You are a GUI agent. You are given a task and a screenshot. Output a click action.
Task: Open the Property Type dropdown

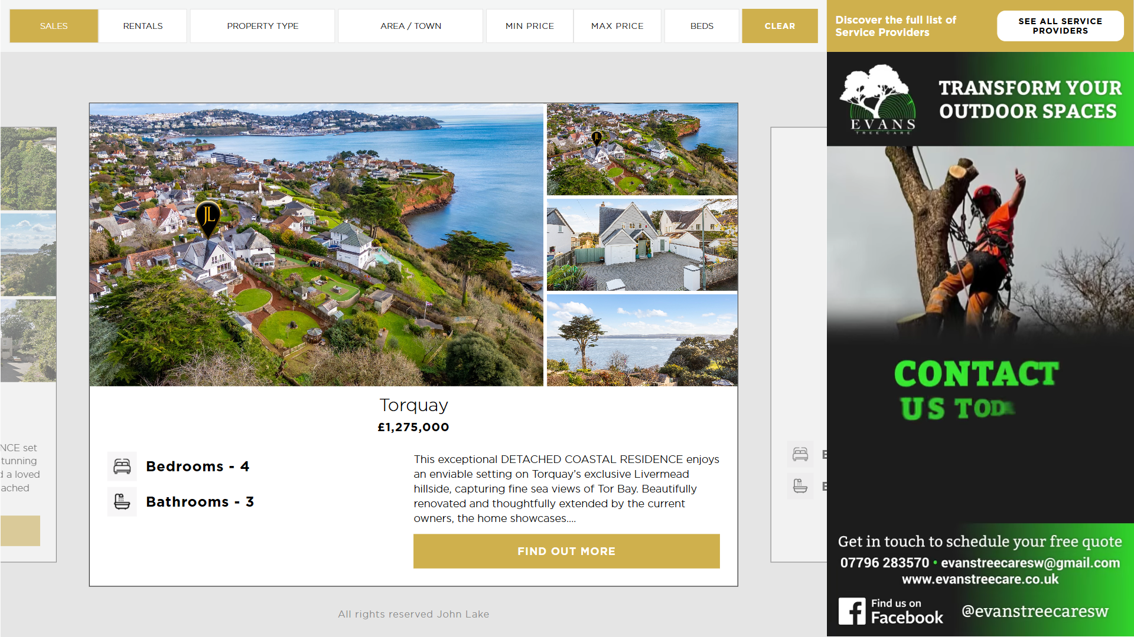click(263, 26)
